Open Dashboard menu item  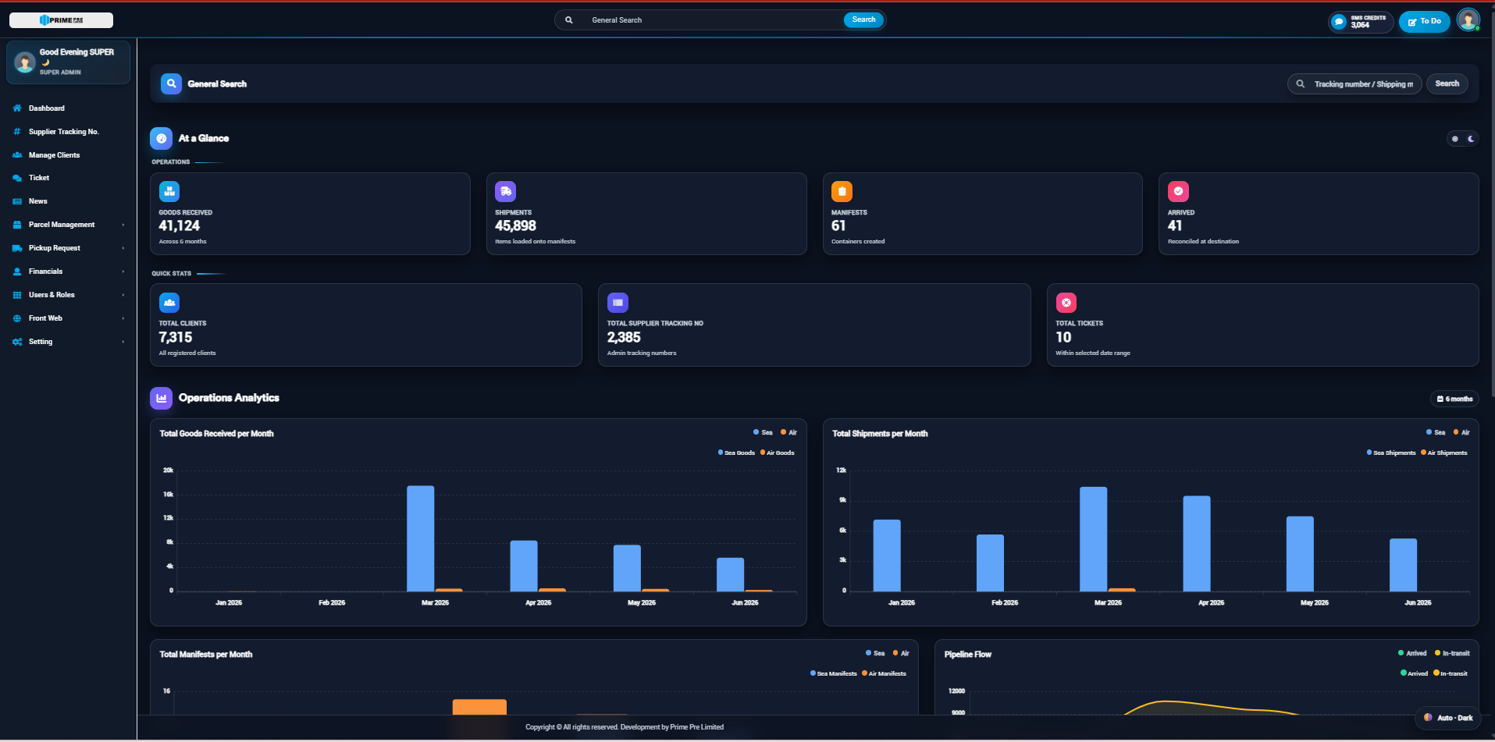[x=69, y=108]
